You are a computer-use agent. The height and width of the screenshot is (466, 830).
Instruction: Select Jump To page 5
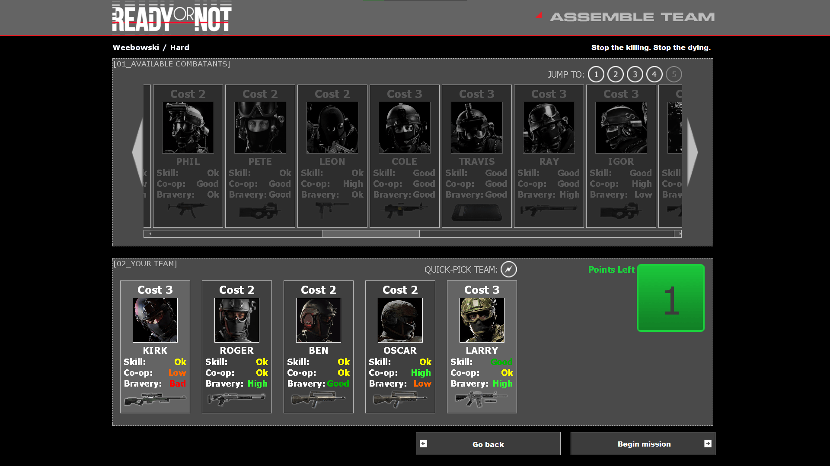(x=674, y=74)
